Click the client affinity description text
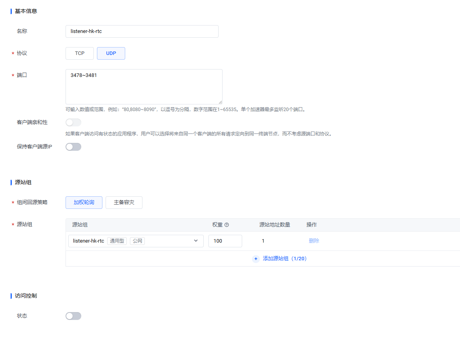 pos(199,134)
